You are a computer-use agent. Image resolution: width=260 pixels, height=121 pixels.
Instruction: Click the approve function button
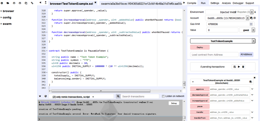200,89
